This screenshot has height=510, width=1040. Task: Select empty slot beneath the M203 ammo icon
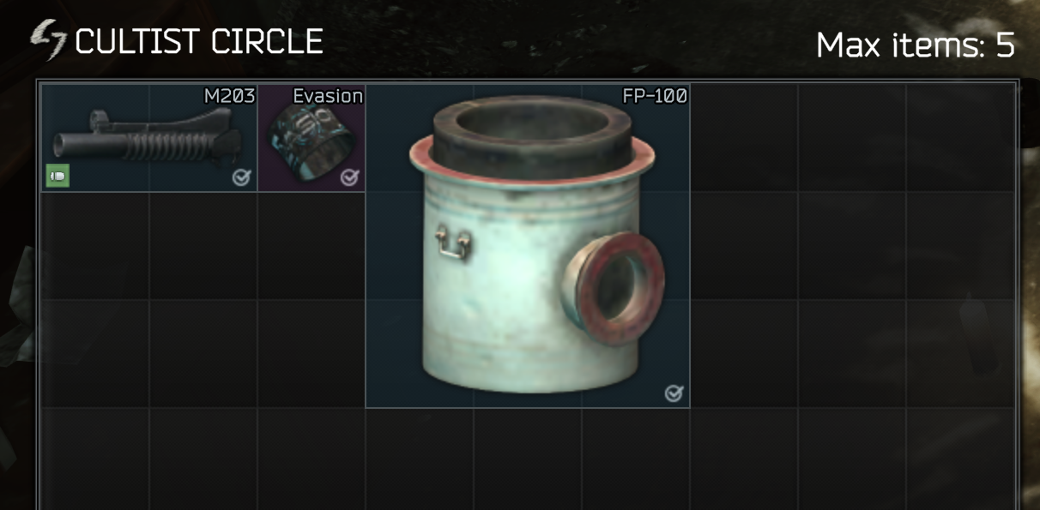pyautogui.click(x=95, y=246)
